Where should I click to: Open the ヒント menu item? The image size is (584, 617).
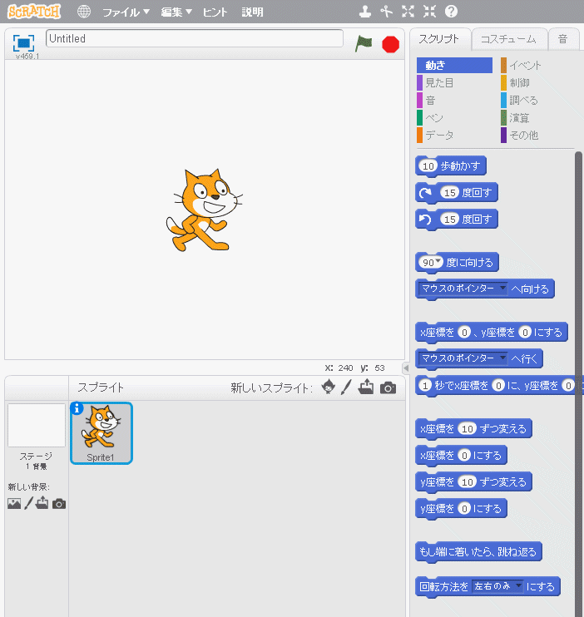pyautogui.click(x=215, y=12)
